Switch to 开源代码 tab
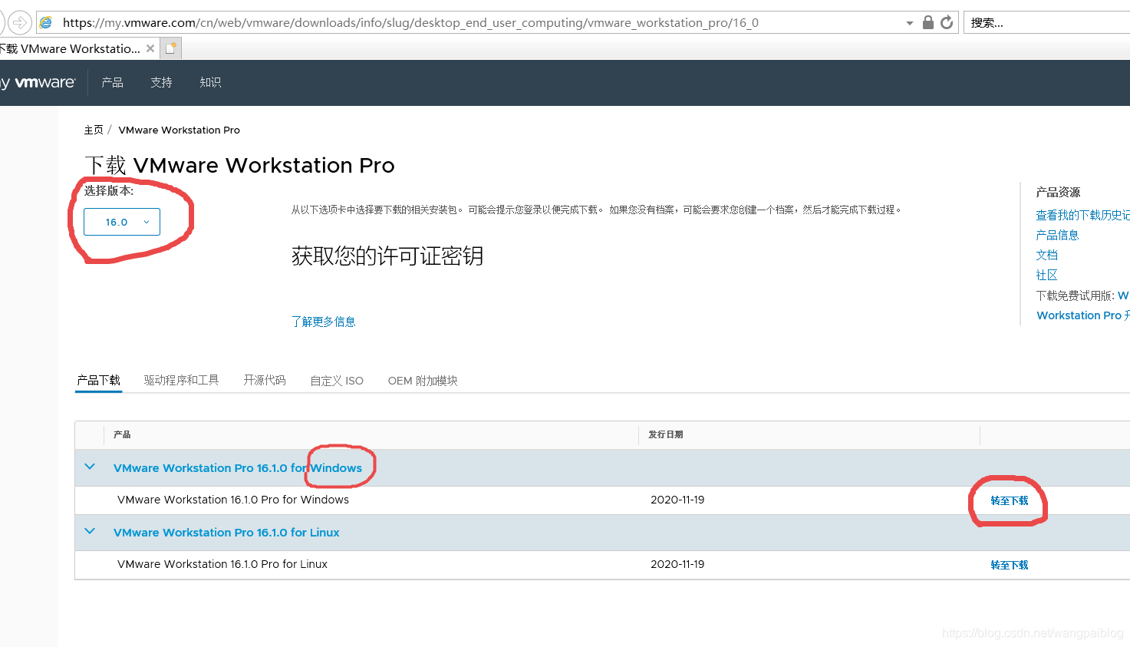 (265, 380)
